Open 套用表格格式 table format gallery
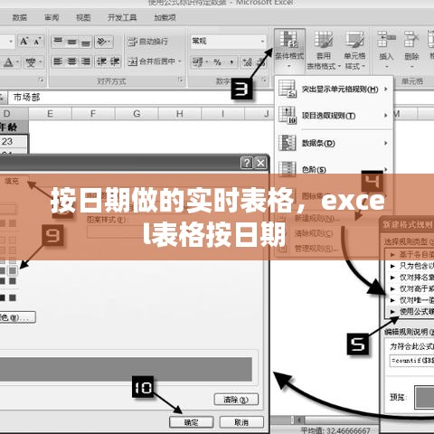This screenshot has height=434, width=434. [x=323, y=50]
